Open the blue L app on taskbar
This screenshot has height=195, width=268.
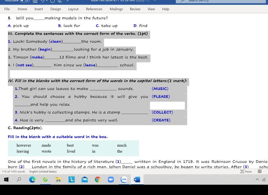coord(71,180)
